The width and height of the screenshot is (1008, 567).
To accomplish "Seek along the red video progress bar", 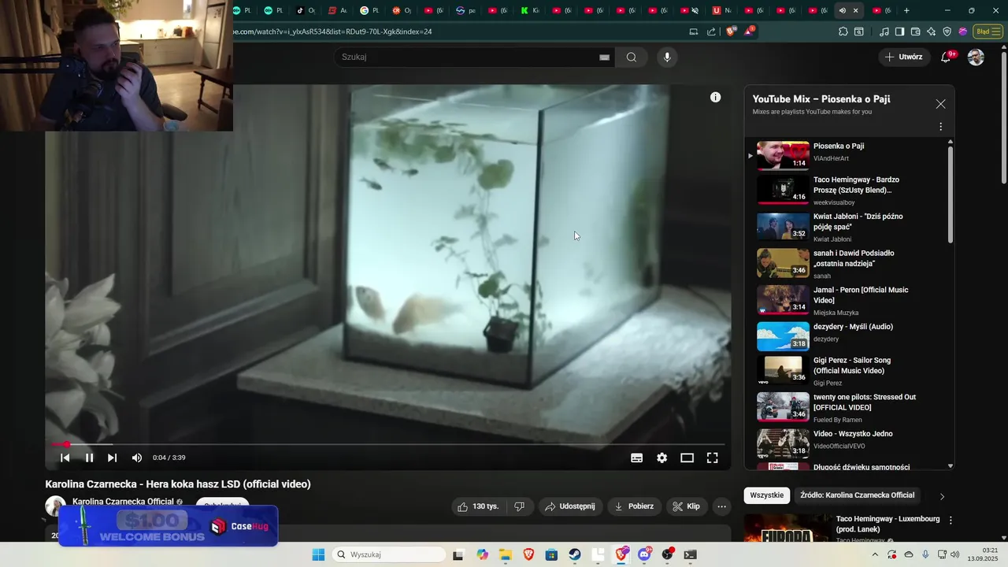I will (387, 445).
